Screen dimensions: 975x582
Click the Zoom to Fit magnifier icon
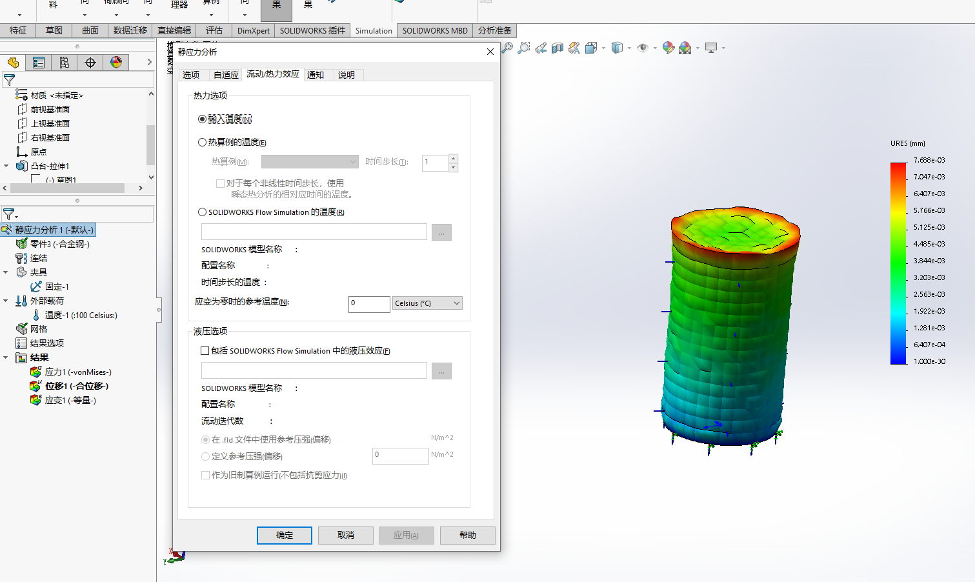507,48
